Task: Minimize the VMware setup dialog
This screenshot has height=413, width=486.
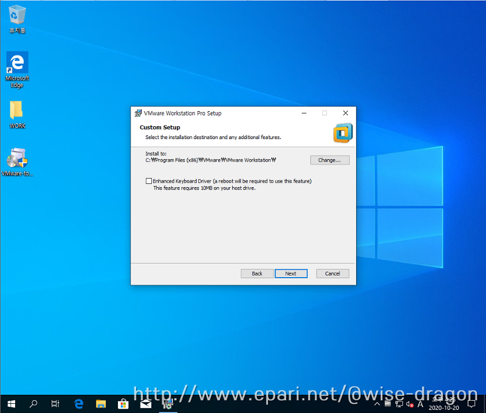Action: pos(304,113)
